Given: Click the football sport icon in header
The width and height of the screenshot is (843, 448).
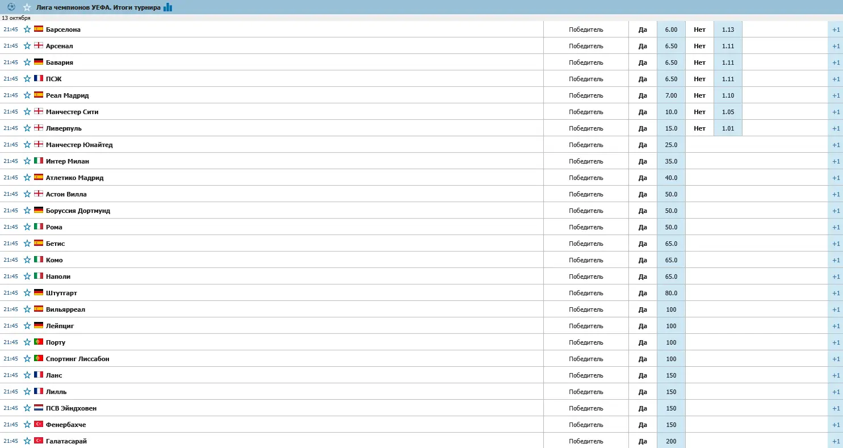Looking at the screenshot, I should tap(11, 7).
